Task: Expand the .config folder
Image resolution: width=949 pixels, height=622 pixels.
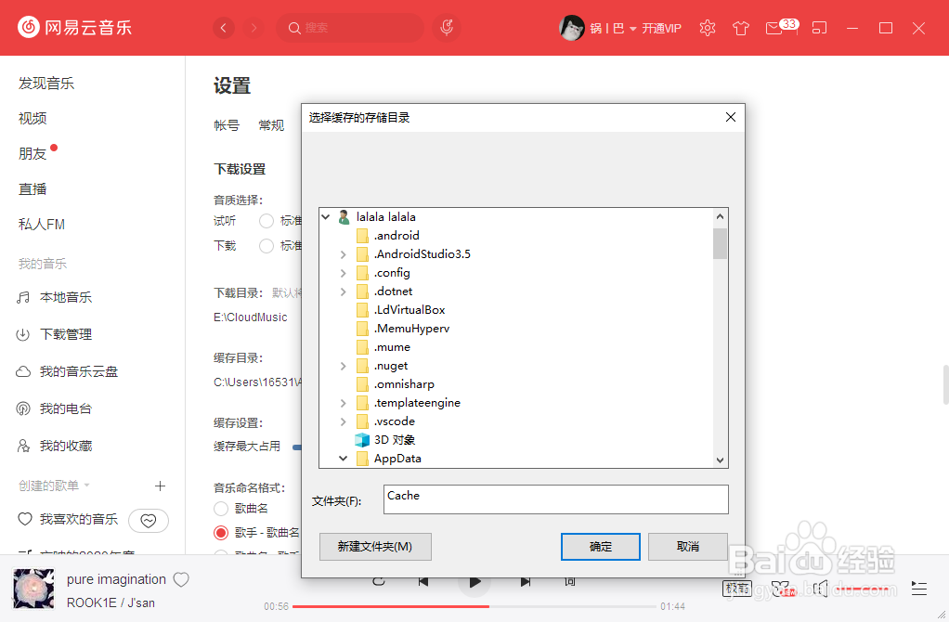Action: pyautogui.click(x=344, y=273)
